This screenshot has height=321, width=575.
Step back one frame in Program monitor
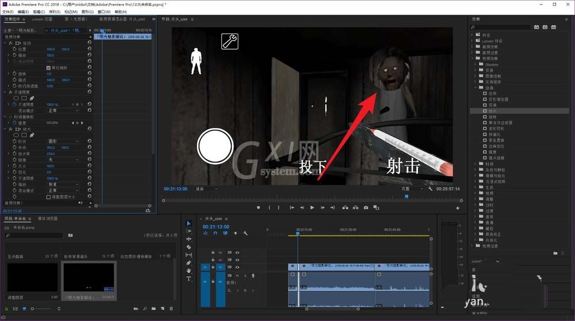(302, 207)
